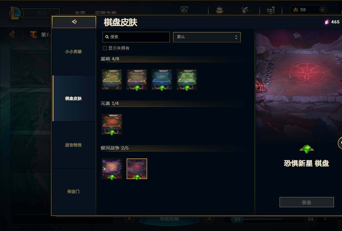Expand the 默认 sort dropdown

coord(207,37)
